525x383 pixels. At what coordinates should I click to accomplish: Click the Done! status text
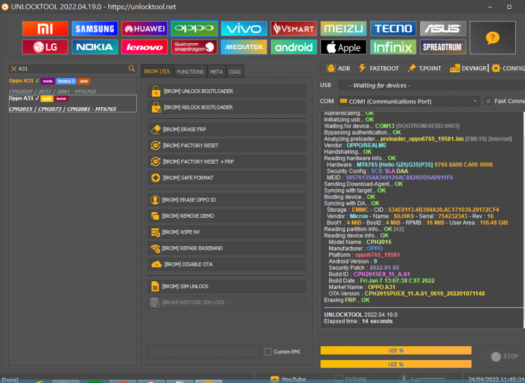coord(10,380)
